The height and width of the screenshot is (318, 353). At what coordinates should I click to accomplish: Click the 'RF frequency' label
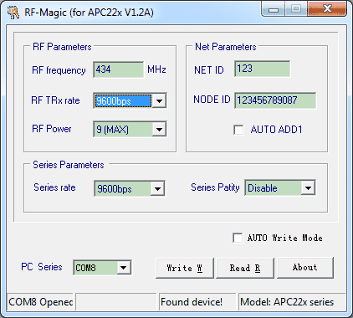click(59, 70)
